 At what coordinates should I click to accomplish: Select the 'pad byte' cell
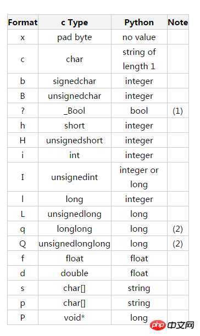click(75, 37)
